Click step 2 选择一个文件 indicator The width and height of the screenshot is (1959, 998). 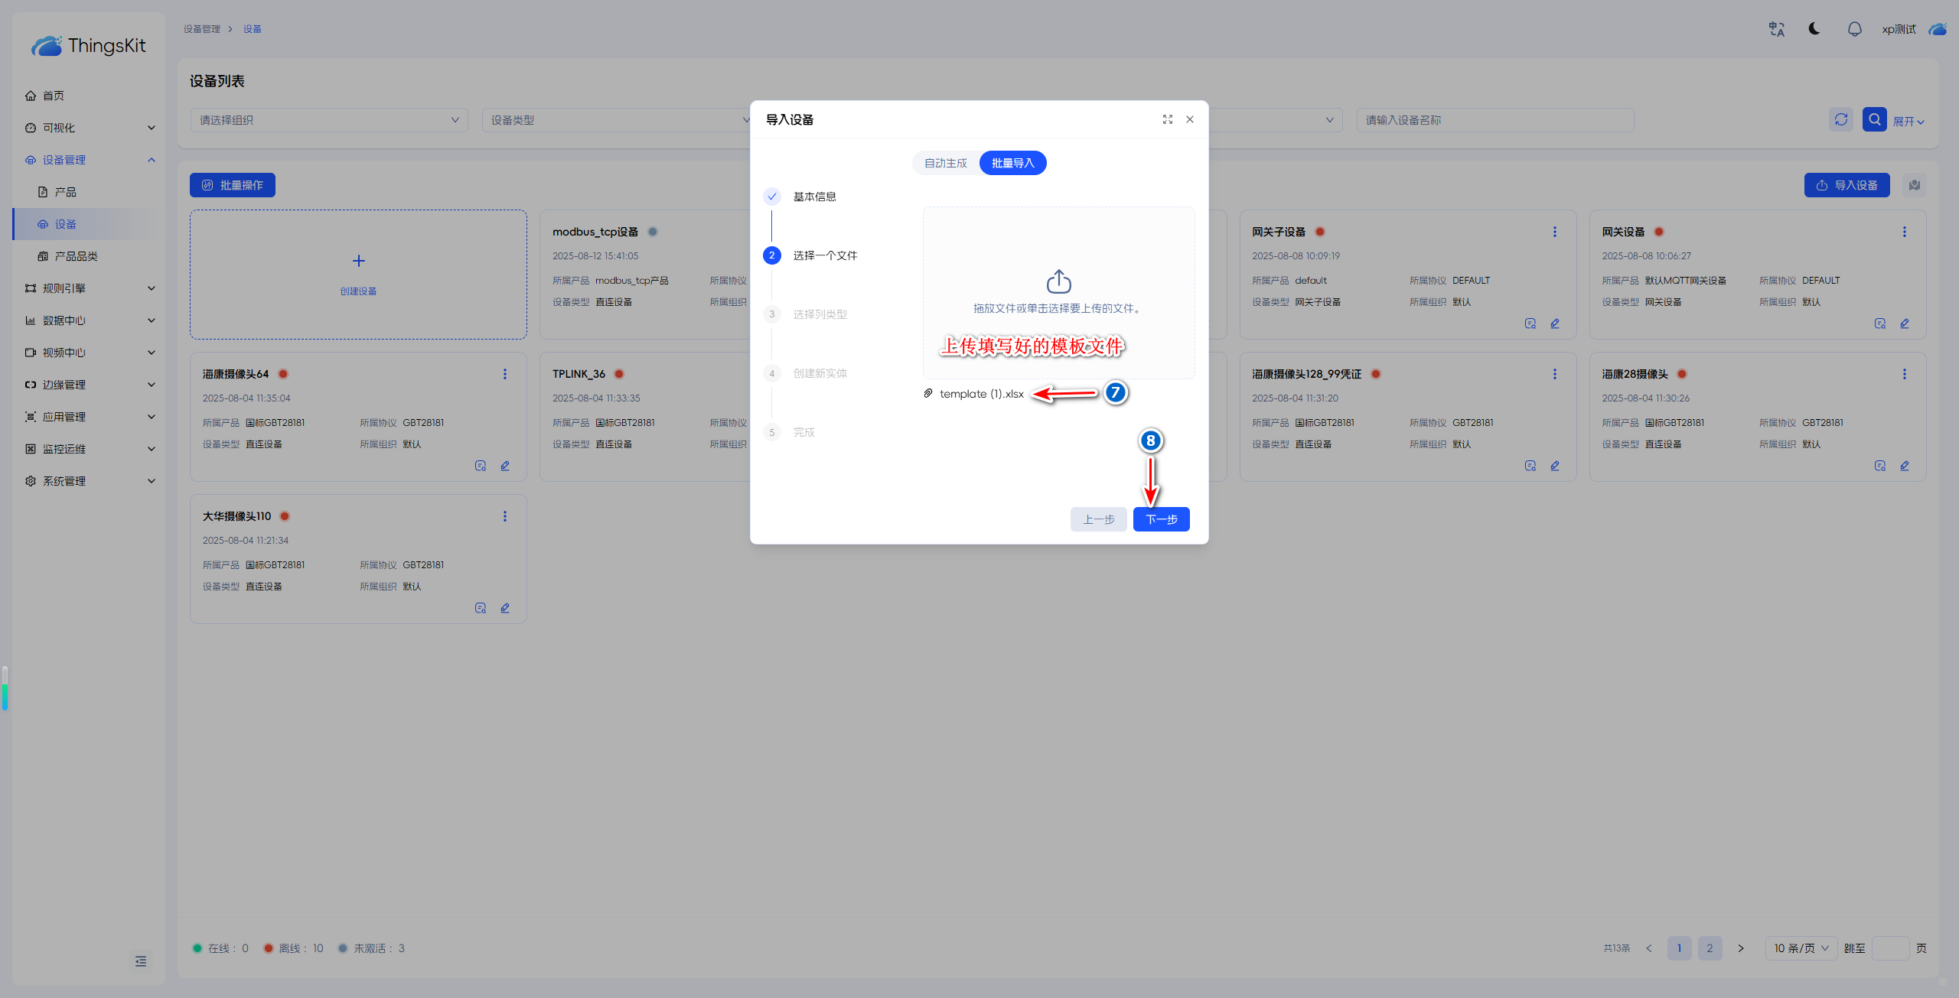(771, 255)
